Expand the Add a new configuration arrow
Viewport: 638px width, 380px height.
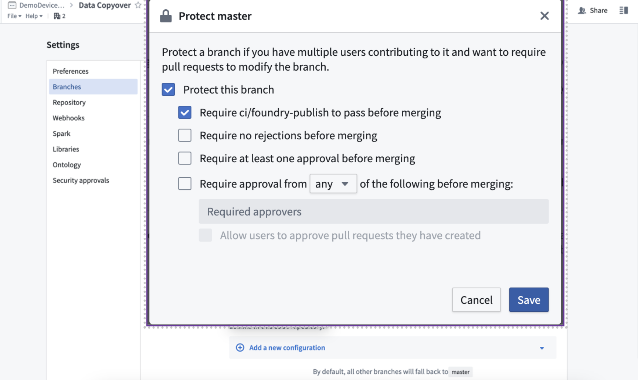pos(542,348)
